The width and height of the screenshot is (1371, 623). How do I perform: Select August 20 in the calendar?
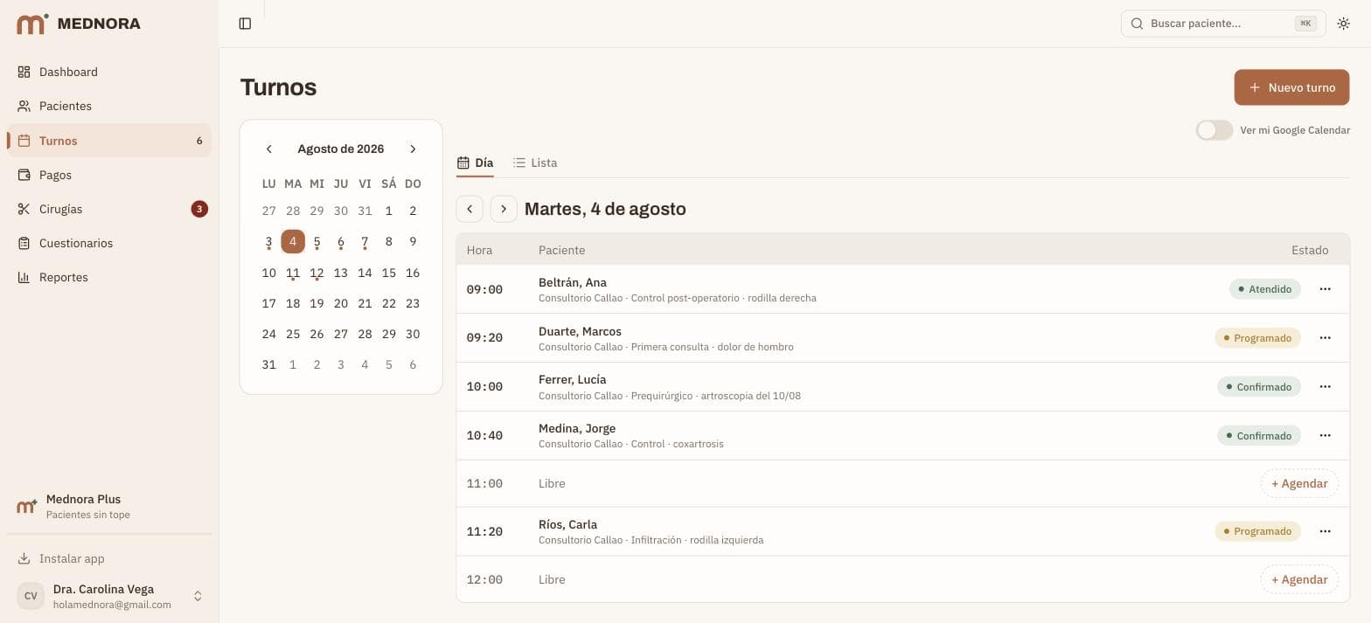coord(341,303)
